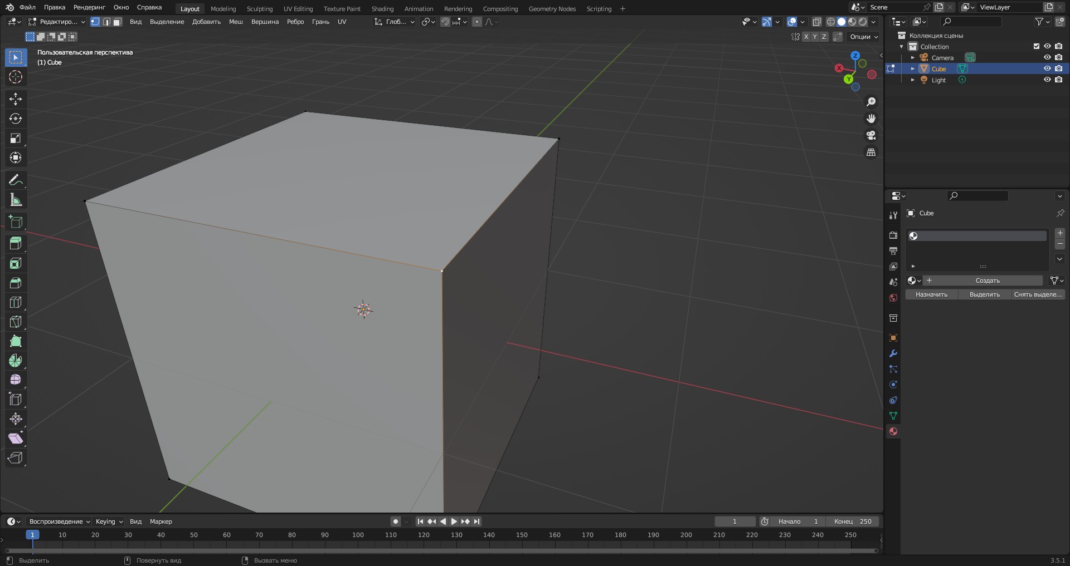Add a material slot with the plus button
Viewport: 1070px width, 566px height.
[x=1060, y=233]
